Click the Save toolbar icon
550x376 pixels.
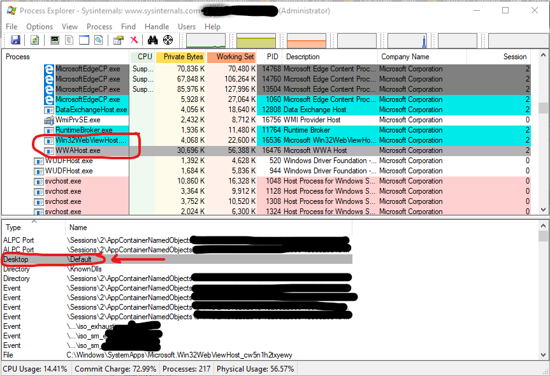point(15,40)
